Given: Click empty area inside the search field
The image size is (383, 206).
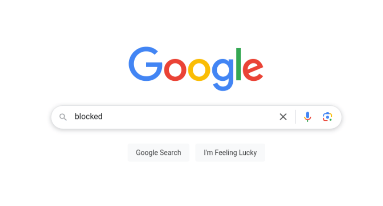Looking at the screenshot, I should tap(188, 117).
